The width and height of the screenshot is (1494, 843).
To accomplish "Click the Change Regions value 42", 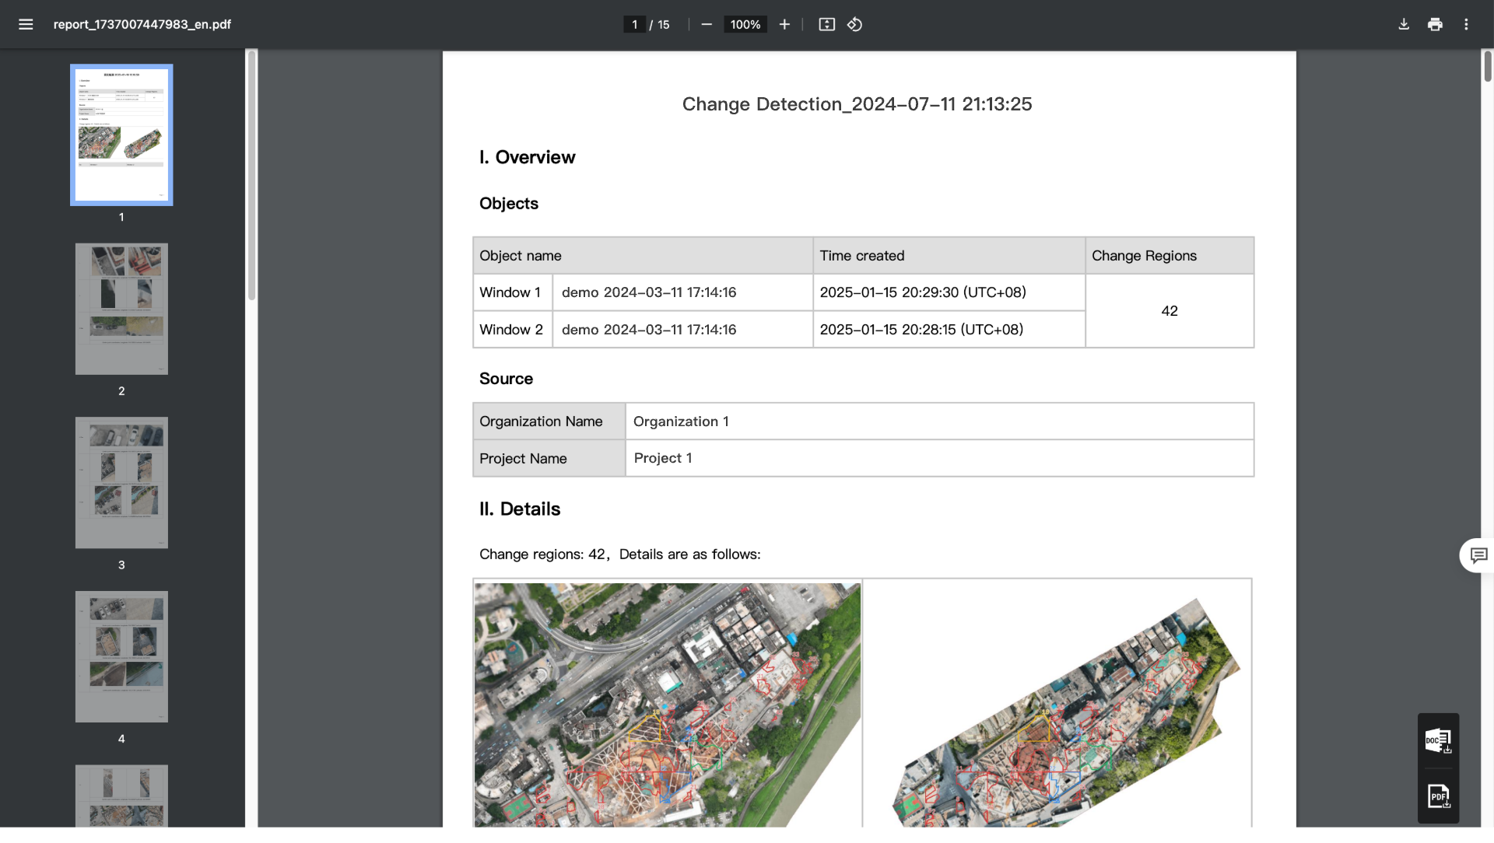I will click(1169, 311).
